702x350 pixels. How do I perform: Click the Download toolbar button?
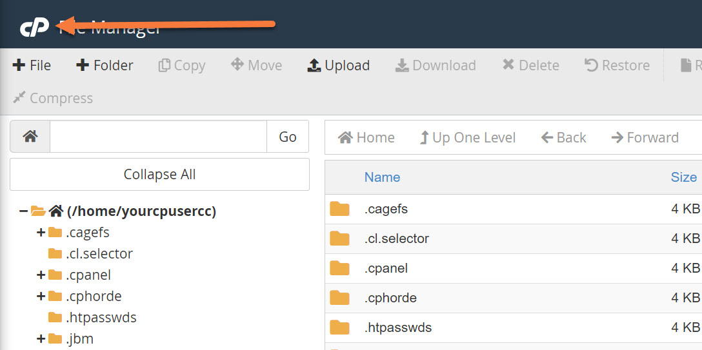436,66
